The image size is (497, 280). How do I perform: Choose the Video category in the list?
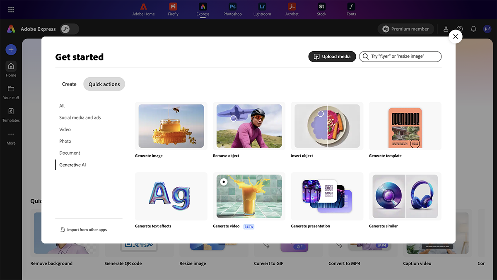(x=65, y=129)
